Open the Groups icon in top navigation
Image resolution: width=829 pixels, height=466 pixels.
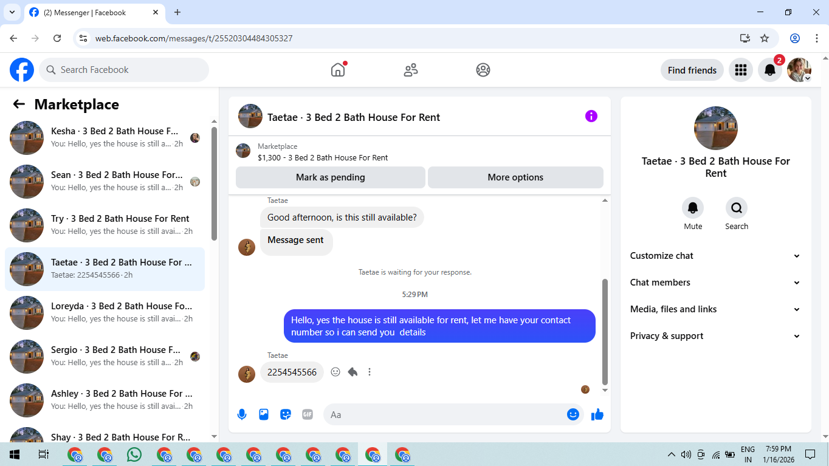point(483,70)
